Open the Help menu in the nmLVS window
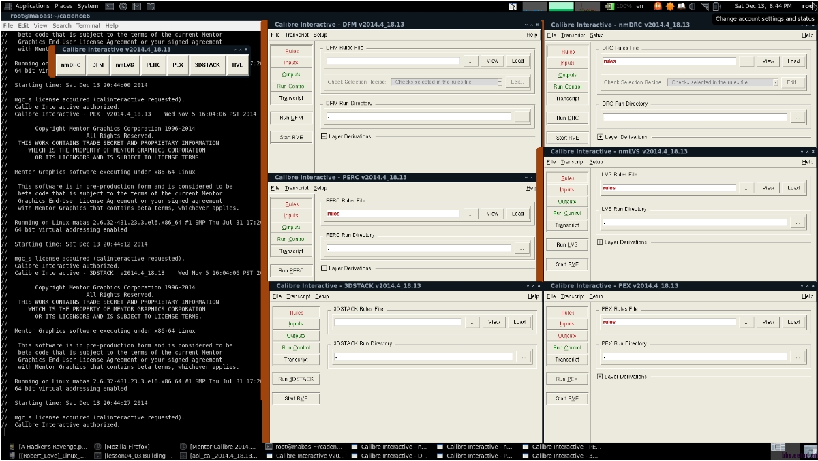The width and height of the screenshot is (818, 461). click(x=808, y=162)
